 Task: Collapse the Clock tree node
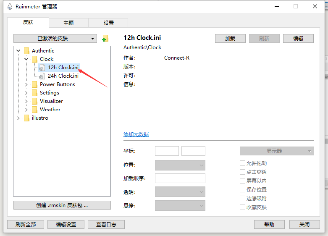click(x=26, y=59)
